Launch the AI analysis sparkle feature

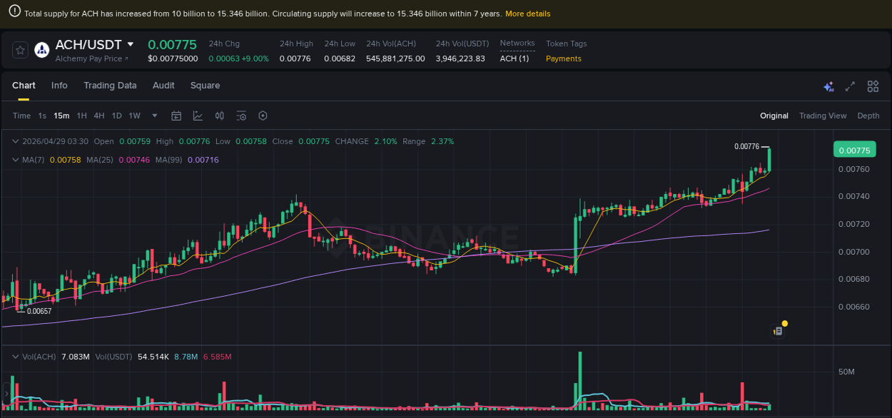click(828, 86)
